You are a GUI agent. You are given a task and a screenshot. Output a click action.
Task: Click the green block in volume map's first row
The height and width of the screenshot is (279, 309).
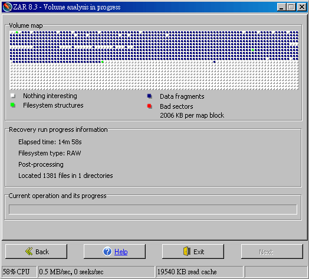pyautogui.click(x=17, y=32)
